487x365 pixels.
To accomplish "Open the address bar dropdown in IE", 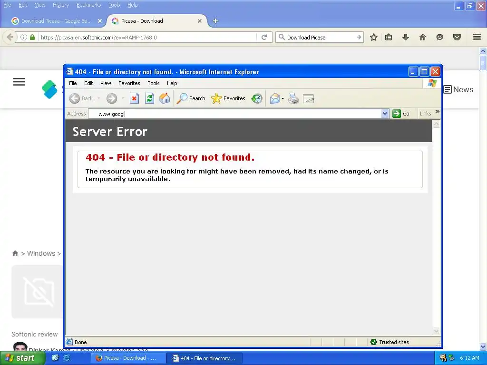I will [385, 114].
